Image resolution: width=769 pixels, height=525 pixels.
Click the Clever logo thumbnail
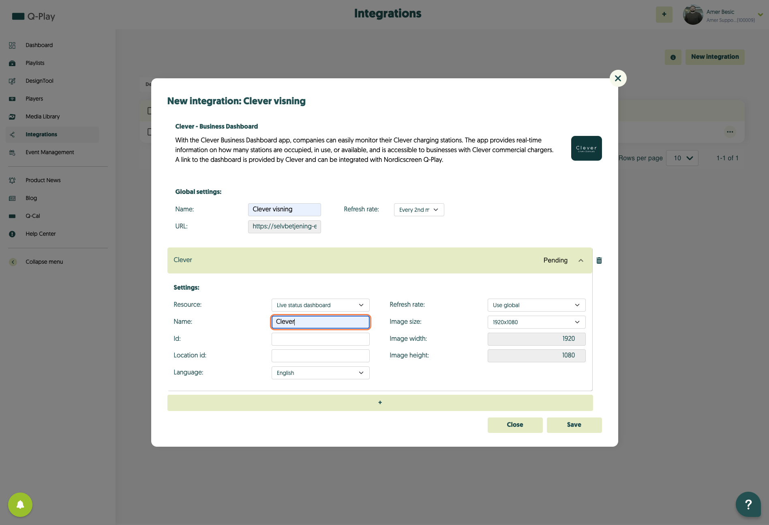pyautogui.click(x=586, y=148)
